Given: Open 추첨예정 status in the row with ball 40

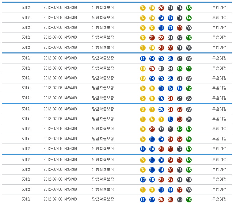Looking at the screenshot, I should click(219, 179).
